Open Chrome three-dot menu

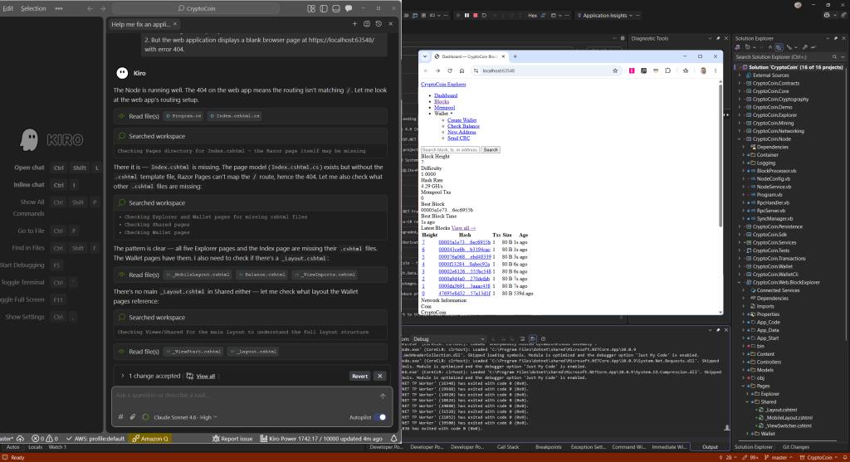point(716,71)
